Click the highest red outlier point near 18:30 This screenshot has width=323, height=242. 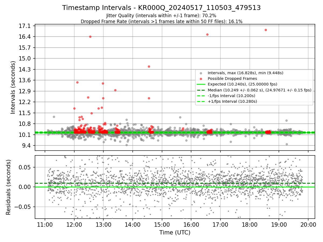pyautogui.click(x=266, y=30)
